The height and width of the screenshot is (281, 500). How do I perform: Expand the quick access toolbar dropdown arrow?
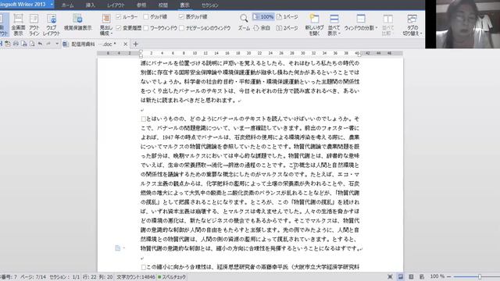click(x=57, y=44)
